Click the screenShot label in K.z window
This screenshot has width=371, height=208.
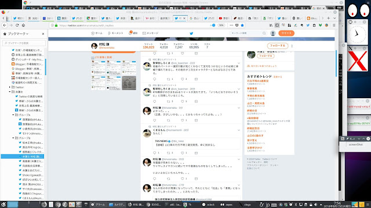click(355, 144)
